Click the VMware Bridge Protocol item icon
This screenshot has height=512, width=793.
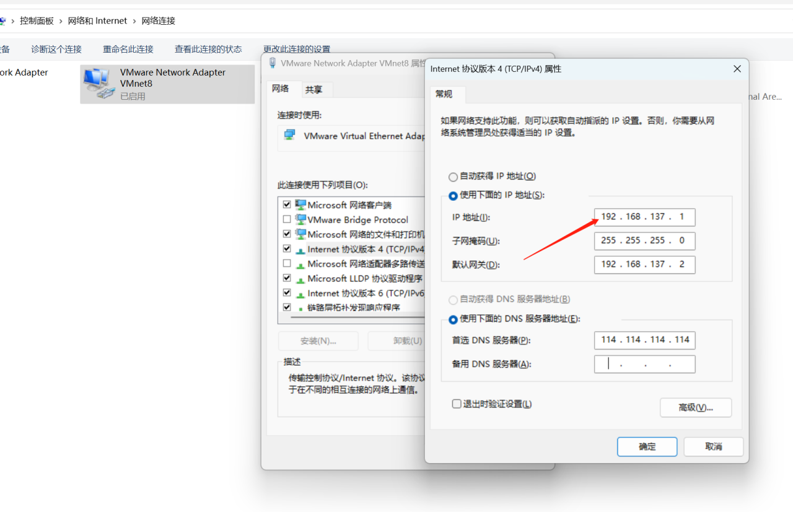click(301, 219)
